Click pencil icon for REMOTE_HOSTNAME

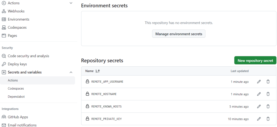click(x=259, y=94)
